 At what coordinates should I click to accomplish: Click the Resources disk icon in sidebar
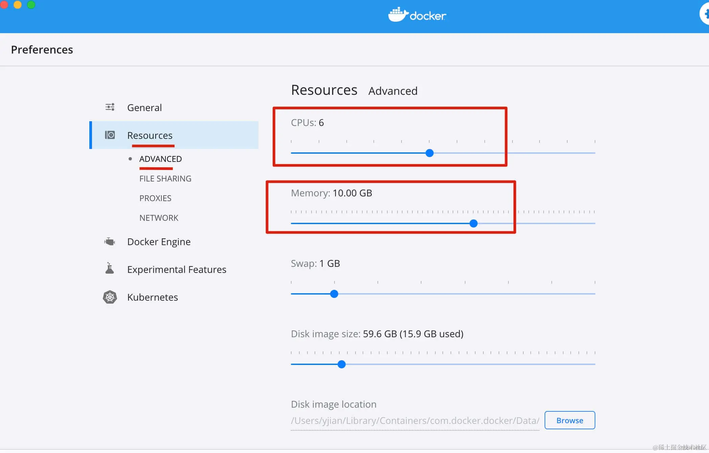coord(110,135)
